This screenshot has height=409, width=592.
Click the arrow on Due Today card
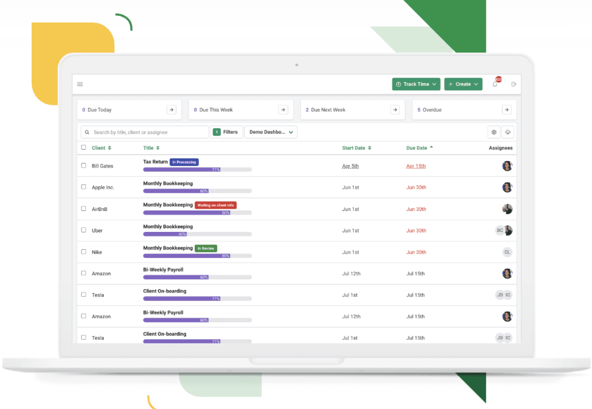tap(172, 110)
